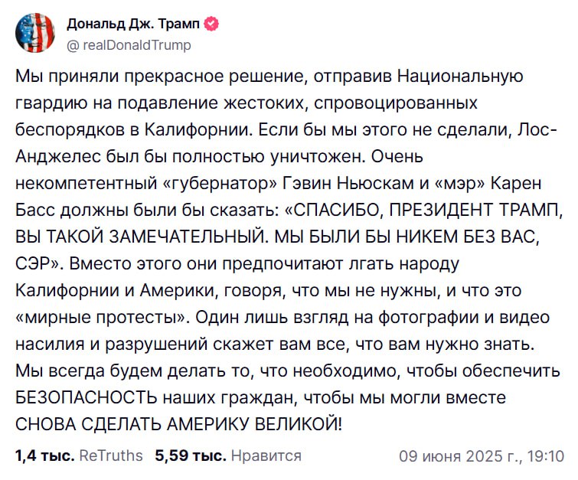Click the @realDonaldTrump handle
Screen dimensions: 578x480
coord(129,45)
